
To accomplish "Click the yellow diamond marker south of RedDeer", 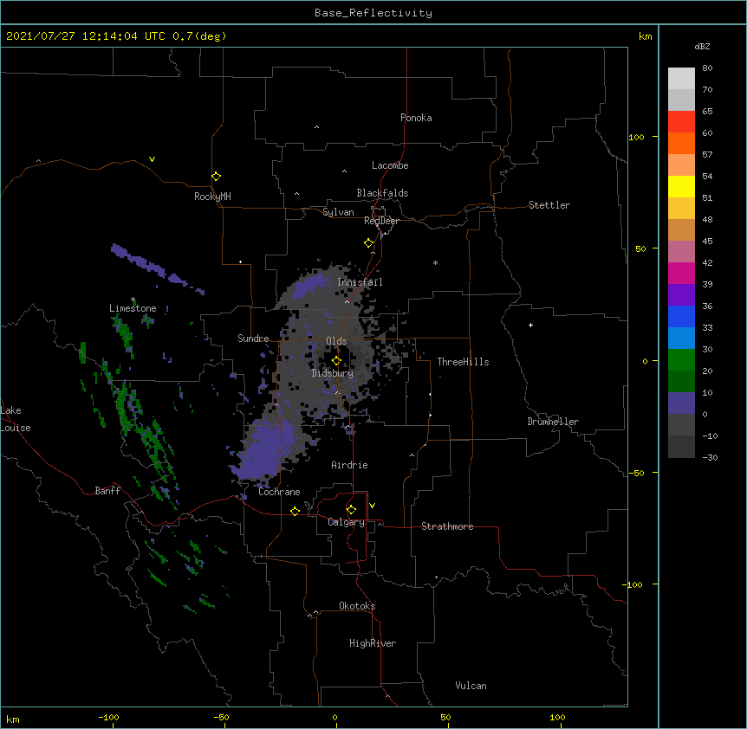I will click(369, 243).
